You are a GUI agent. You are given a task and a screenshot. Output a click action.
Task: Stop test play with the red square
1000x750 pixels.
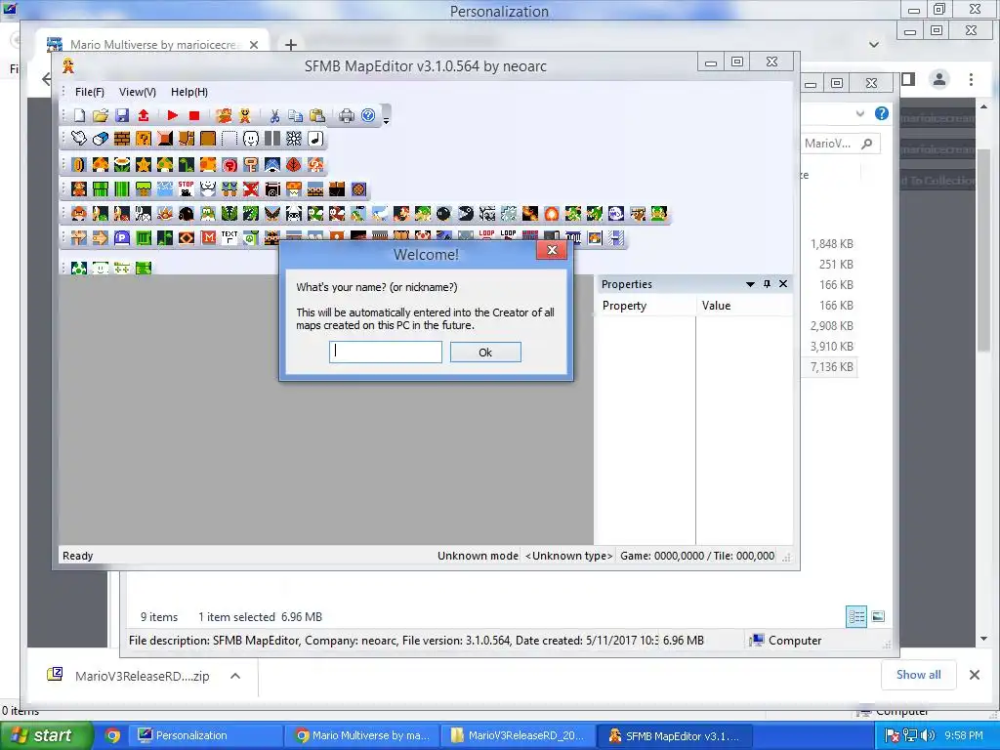194,115
